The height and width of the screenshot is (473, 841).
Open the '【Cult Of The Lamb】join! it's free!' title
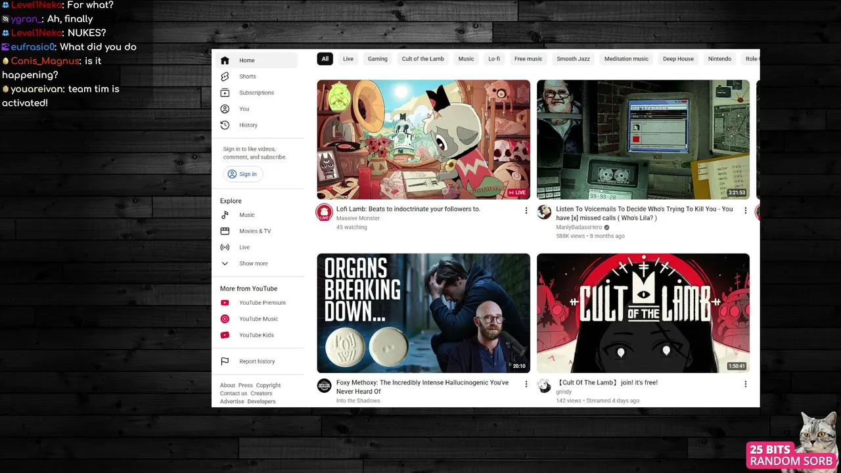606,382
